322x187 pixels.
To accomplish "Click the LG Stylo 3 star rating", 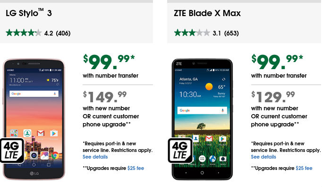I will click(x=24, y=33).
